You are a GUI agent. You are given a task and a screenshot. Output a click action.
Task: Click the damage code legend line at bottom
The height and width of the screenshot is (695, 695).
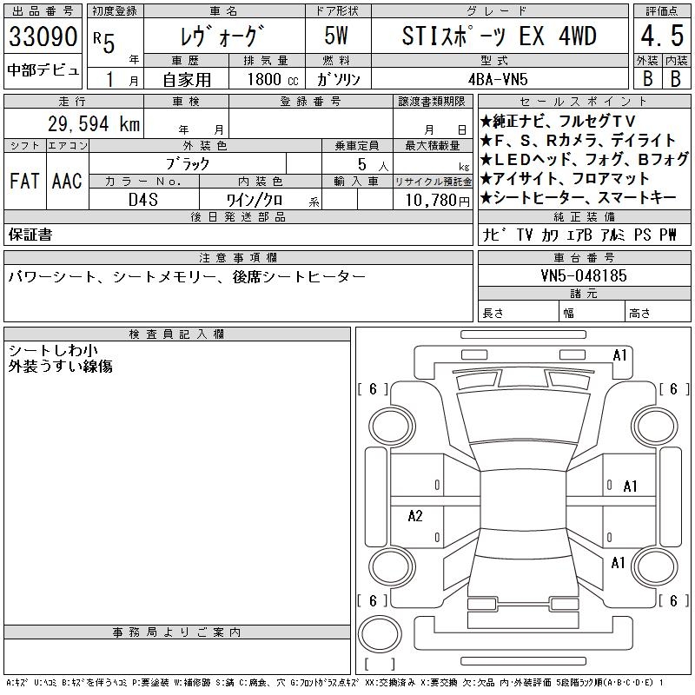pyautogui.click(x=335, y=683)
